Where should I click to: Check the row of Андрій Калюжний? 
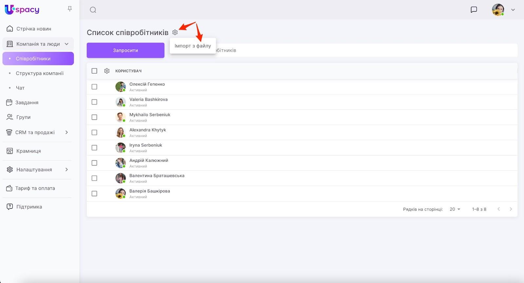(94, 163)
